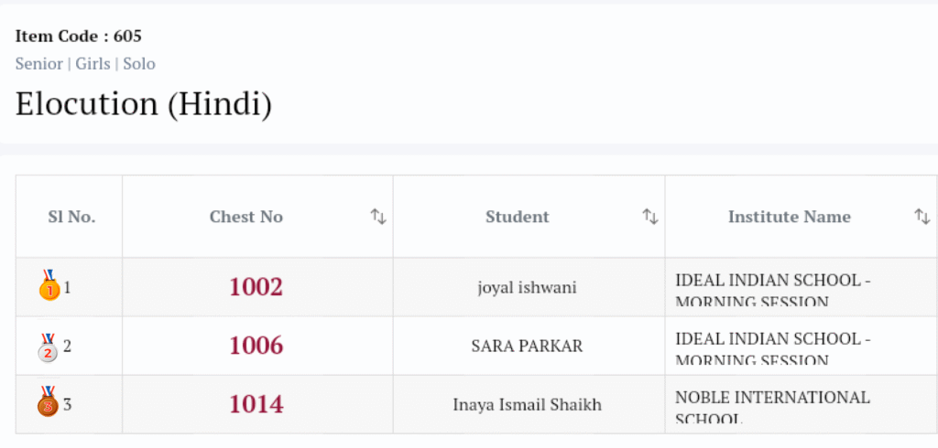
Task: Click student name joyal ishwani
Action: pos(528,287)
